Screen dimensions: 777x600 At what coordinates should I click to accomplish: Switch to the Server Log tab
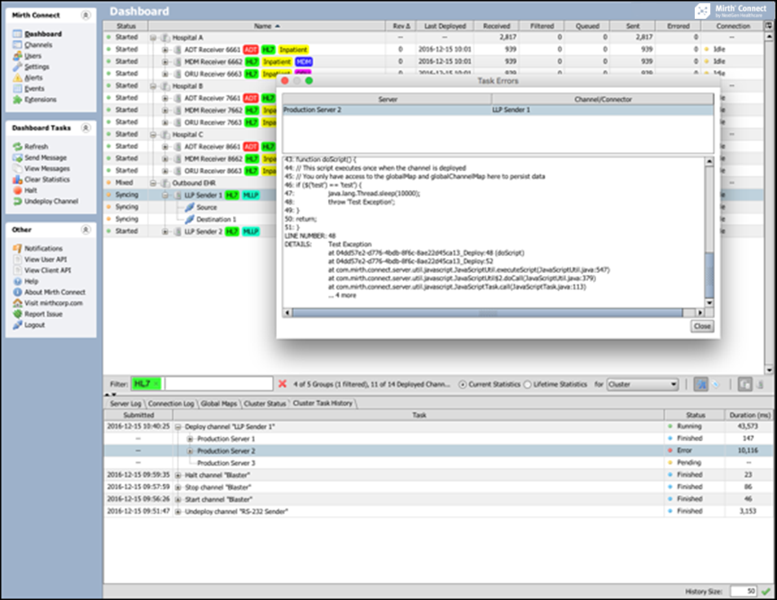click(125, 404)
